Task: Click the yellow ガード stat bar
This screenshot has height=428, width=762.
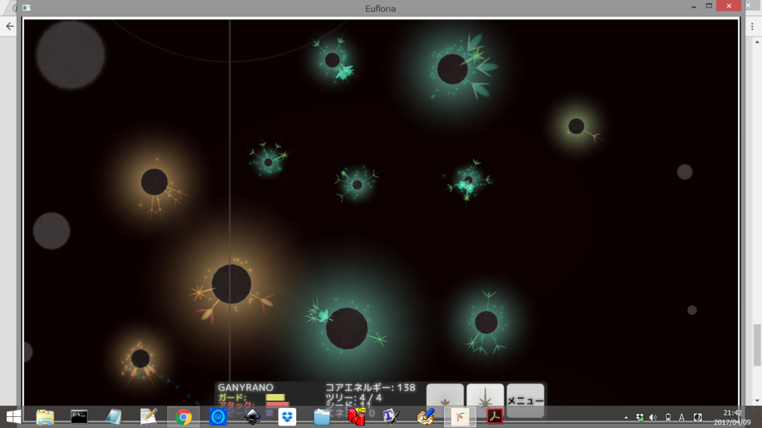Action: pos(275,398)
